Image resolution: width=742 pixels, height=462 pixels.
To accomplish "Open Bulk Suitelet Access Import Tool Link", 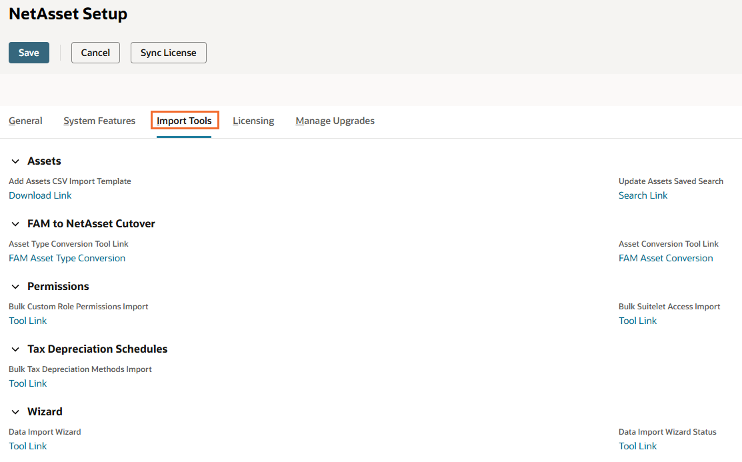I will (637, 321).
